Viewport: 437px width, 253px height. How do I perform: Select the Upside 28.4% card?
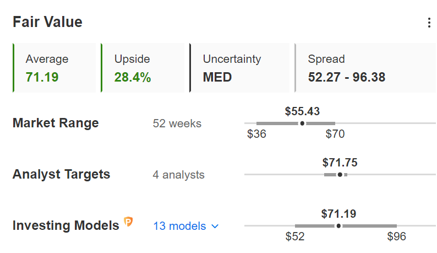pos(143,68)
